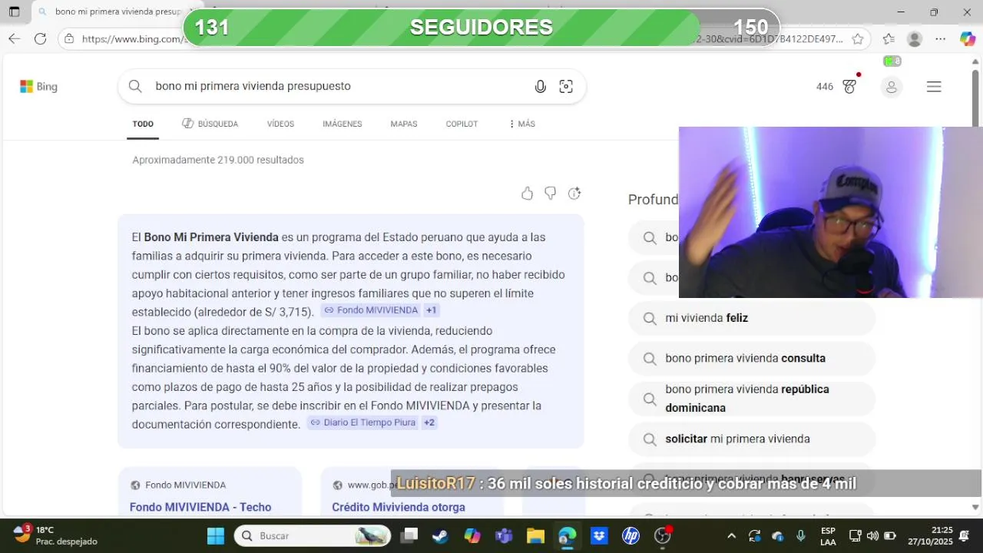
Task: Launch Steam from the taskbar
Action: (x=441, y=535)
